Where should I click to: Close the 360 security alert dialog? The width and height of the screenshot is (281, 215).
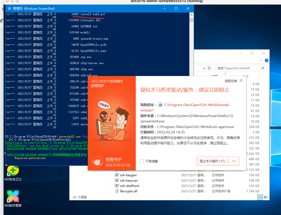(241, 81)
